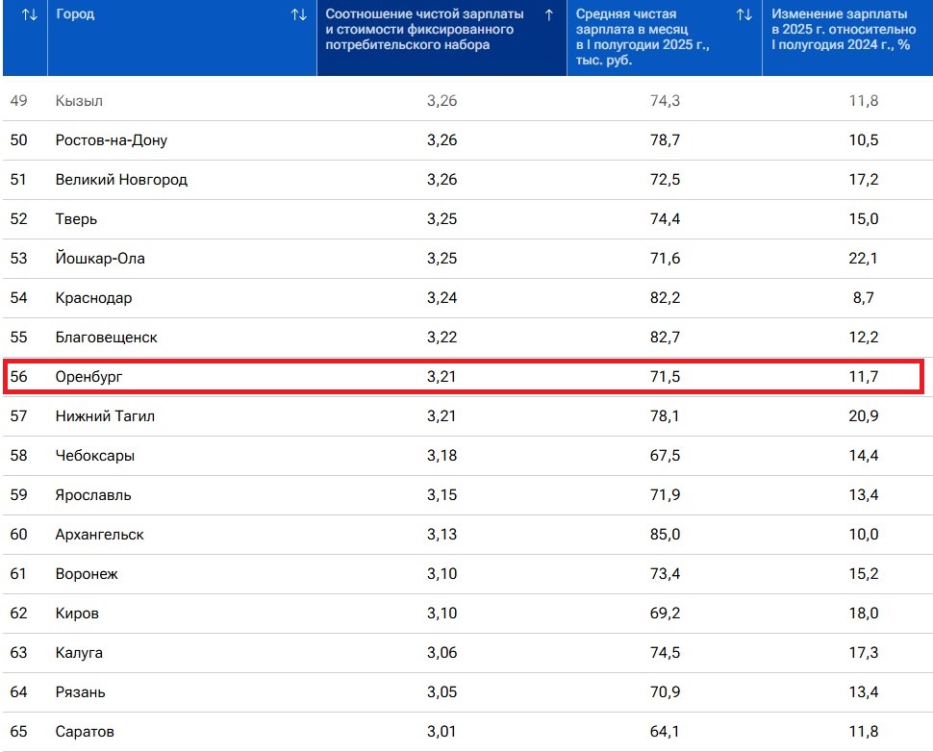This screenshot has width=933, height=752.
Task: Click the Ростов-на-Дону city name
Action: [x=111, y=140]
